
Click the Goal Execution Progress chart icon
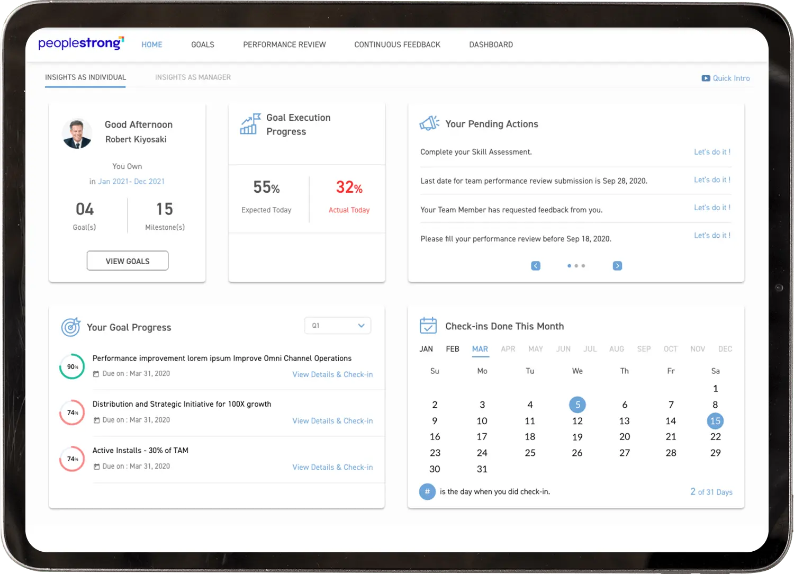(250, 124)
